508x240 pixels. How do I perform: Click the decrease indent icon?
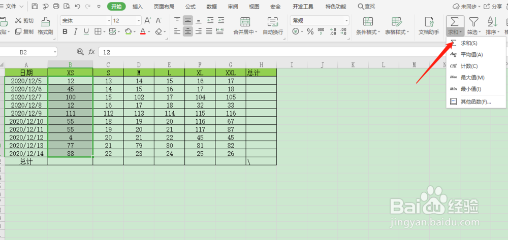tap(210, 20)
